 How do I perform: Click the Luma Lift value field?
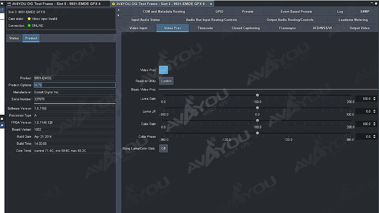(364, 111)
